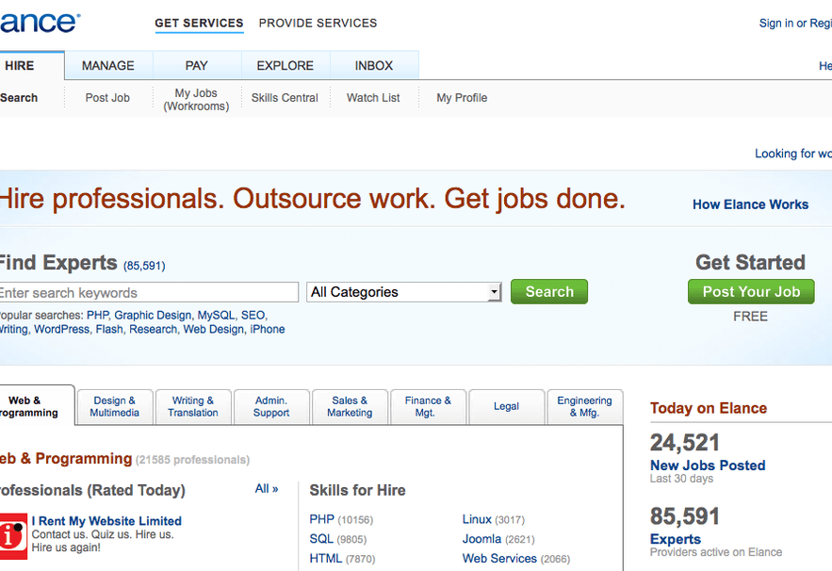Open the All Categories dropdown

pyautogui.click(x=404, y=292)
